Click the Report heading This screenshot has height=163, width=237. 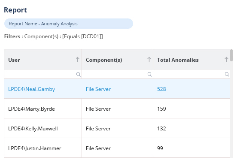15,10
